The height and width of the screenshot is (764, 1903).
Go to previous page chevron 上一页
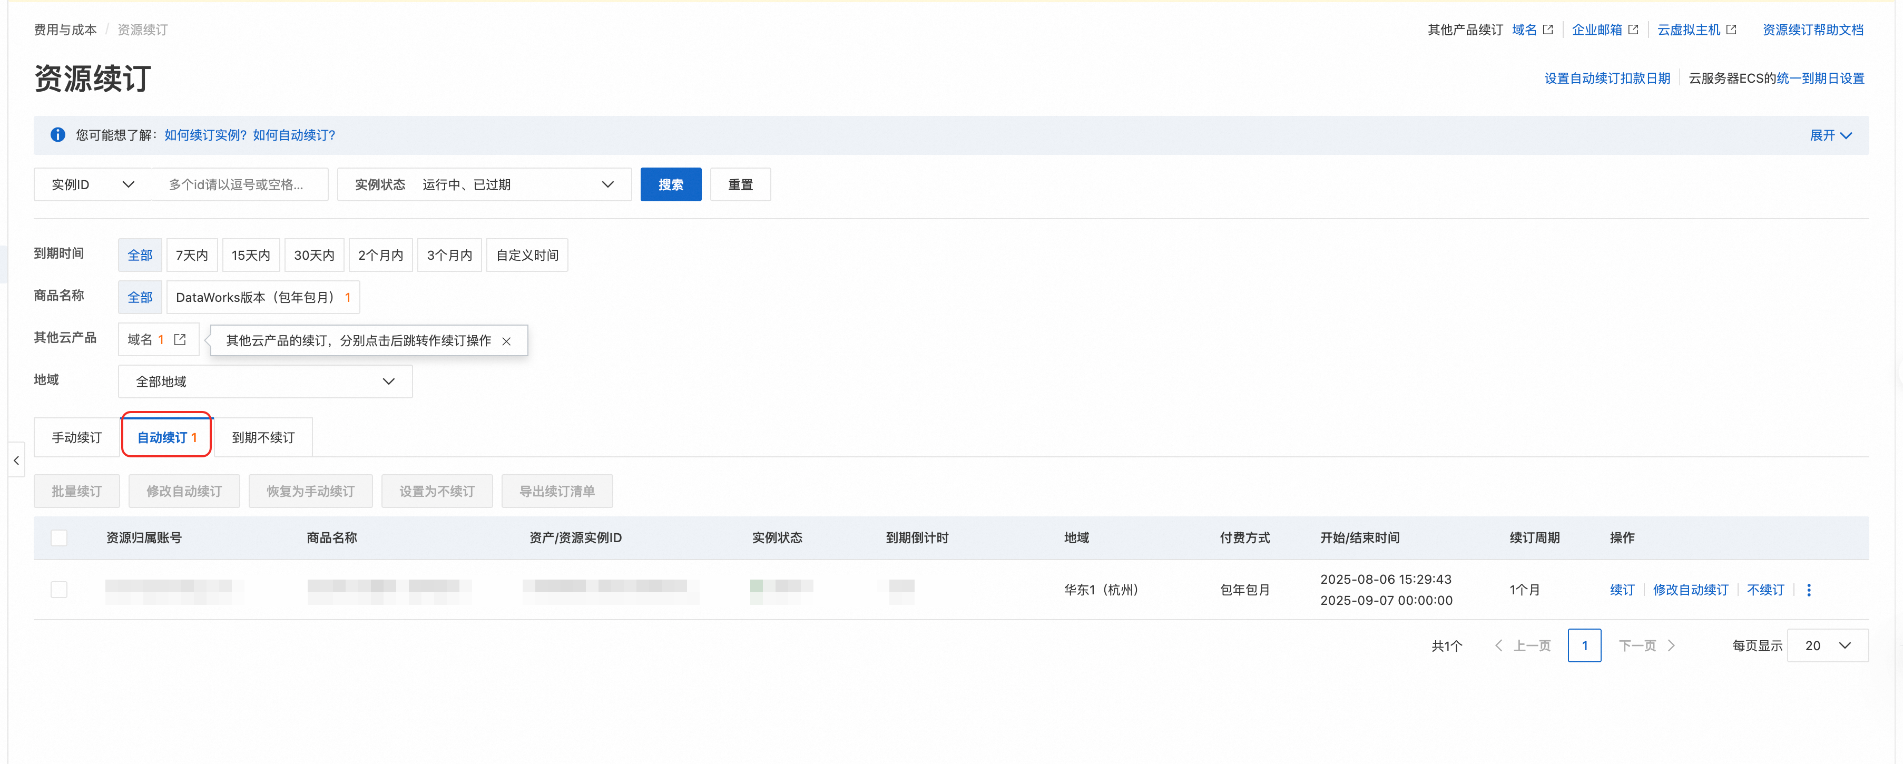pos(1498,645)
